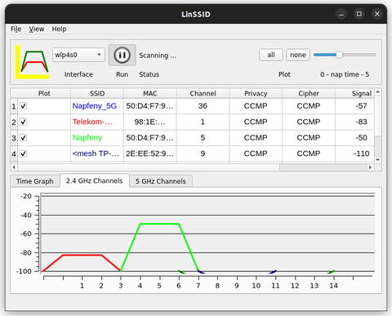
Task: Click signal value -50
Action: [361, 138]
